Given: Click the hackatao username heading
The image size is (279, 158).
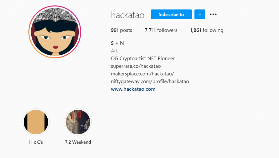Looking at the screenshot, I should click(128, 15).
